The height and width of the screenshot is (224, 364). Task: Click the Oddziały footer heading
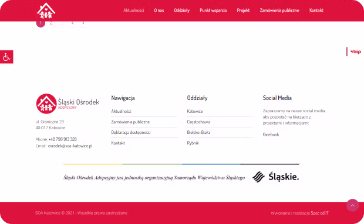point(197,98)
